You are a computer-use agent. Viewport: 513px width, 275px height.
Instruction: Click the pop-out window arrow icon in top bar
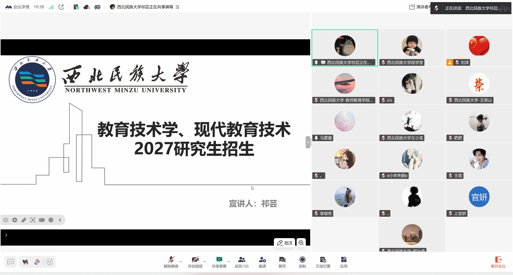tap(61, 7)
